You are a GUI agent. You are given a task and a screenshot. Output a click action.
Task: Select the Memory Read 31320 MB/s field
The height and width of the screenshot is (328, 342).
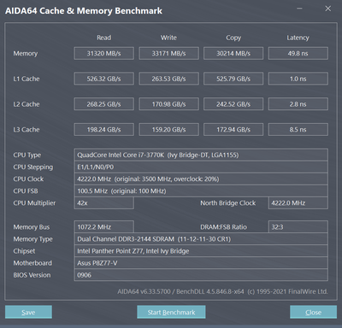(x=103, y=53)
